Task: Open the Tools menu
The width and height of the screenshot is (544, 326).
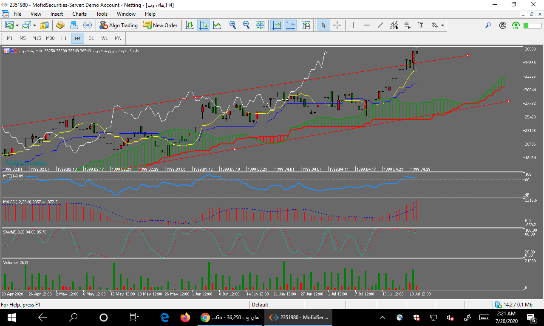Action: (x=102, y=14)
